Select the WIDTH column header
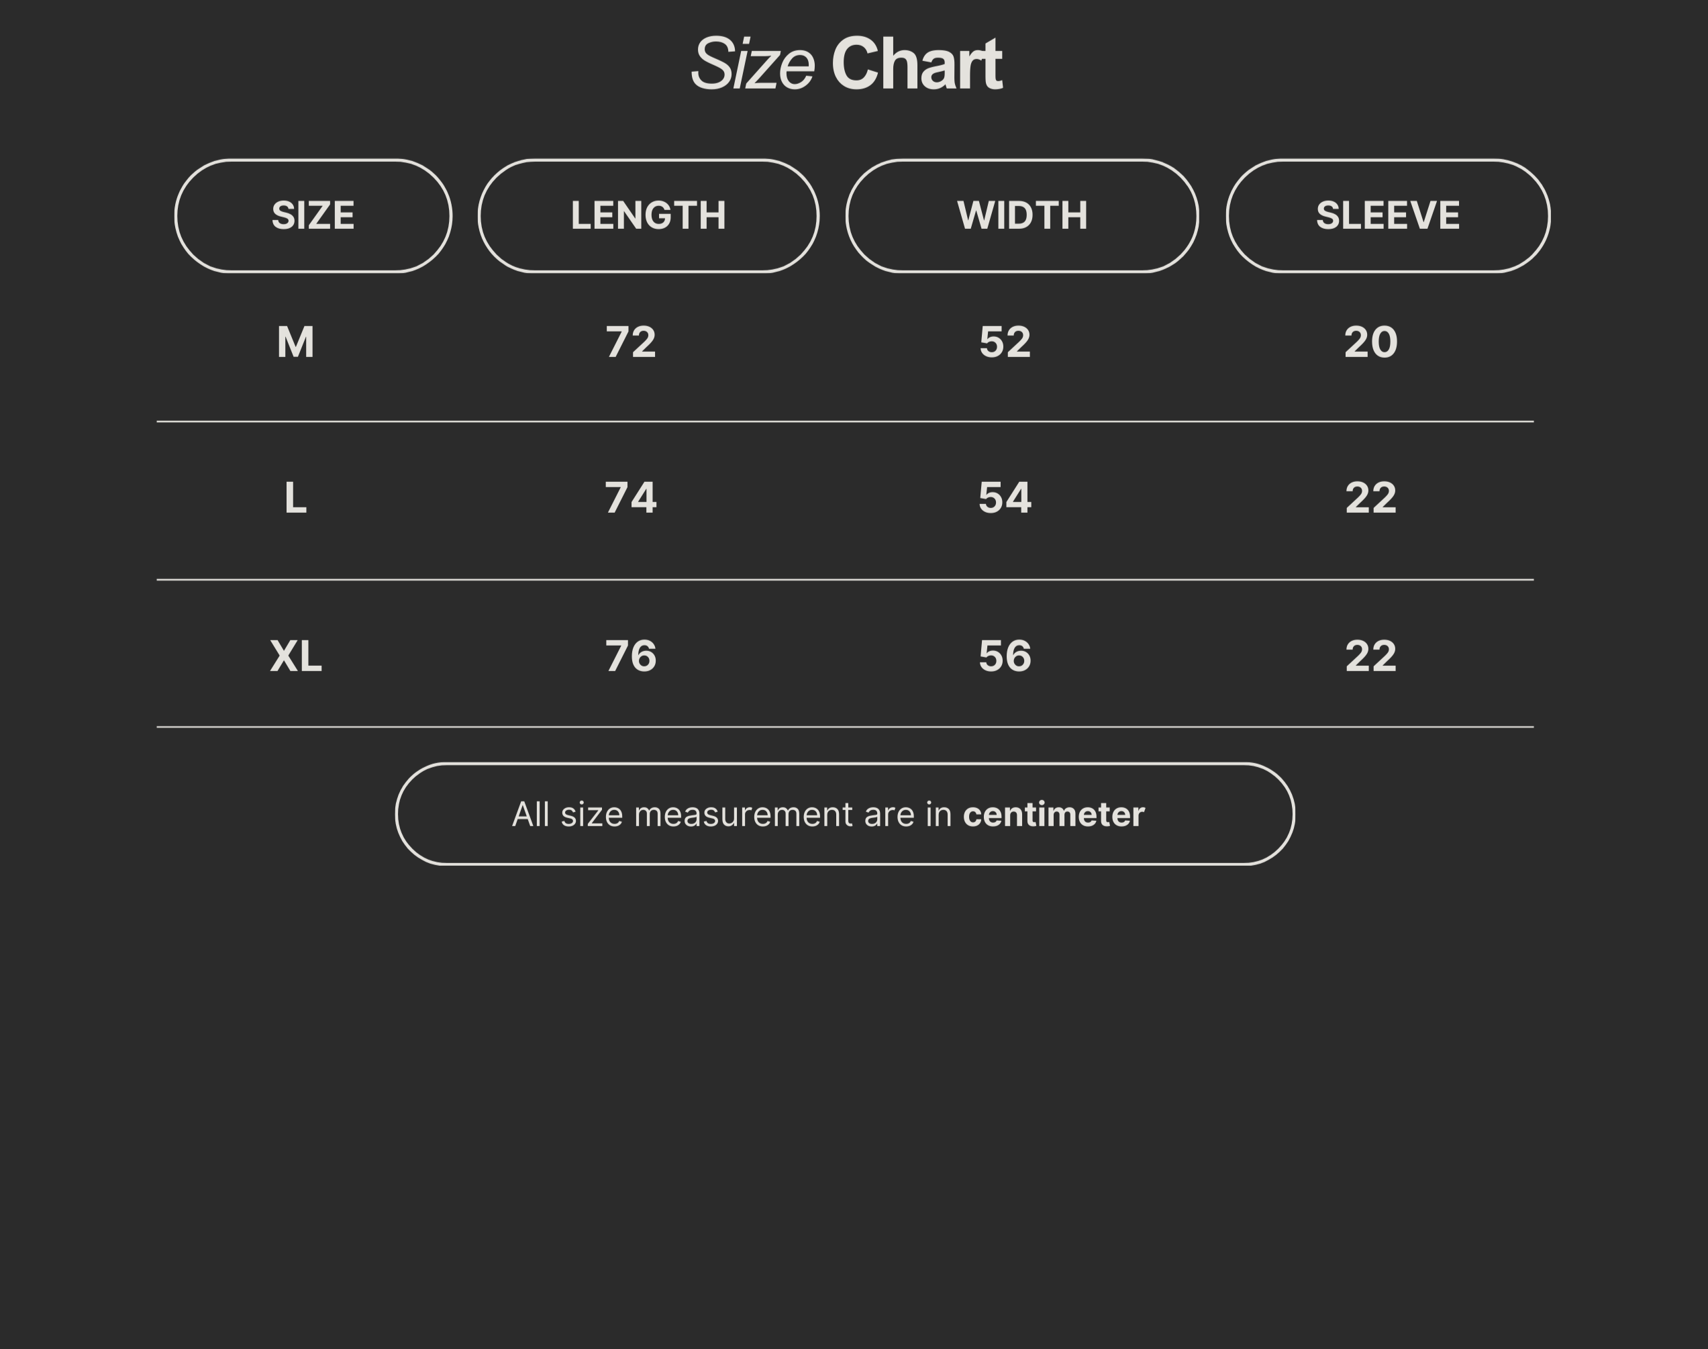Viewport: 1708px width, 1349px height. [1022, 215]
